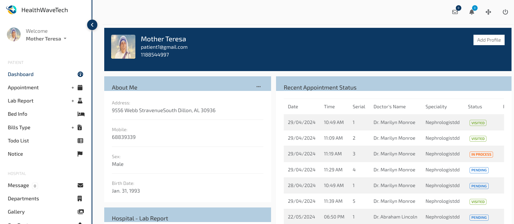Open the Appointment menu item
This screenshot has width=514, height=224.
23,88
